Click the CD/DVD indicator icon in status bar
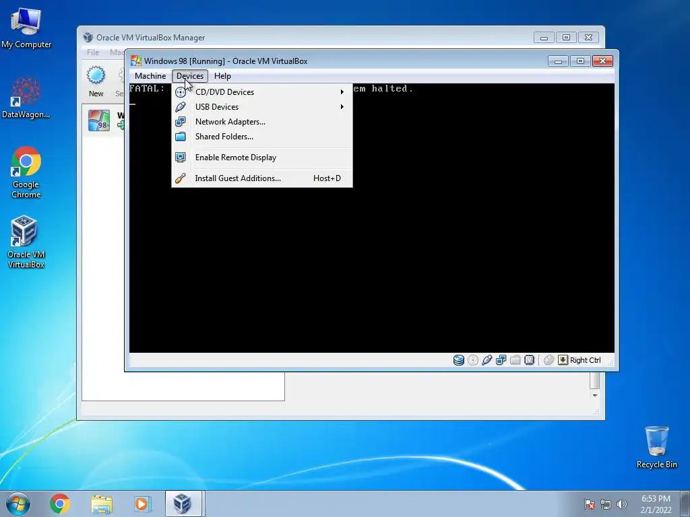 (472, 360)
